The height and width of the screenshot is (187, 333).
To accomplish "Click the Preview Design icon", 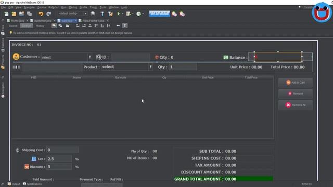I will pos(68,25).
